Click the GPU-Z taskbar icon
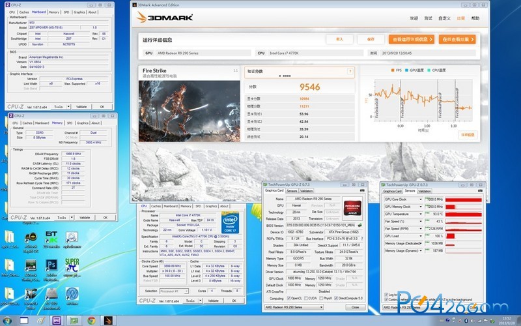 point(74,321)
